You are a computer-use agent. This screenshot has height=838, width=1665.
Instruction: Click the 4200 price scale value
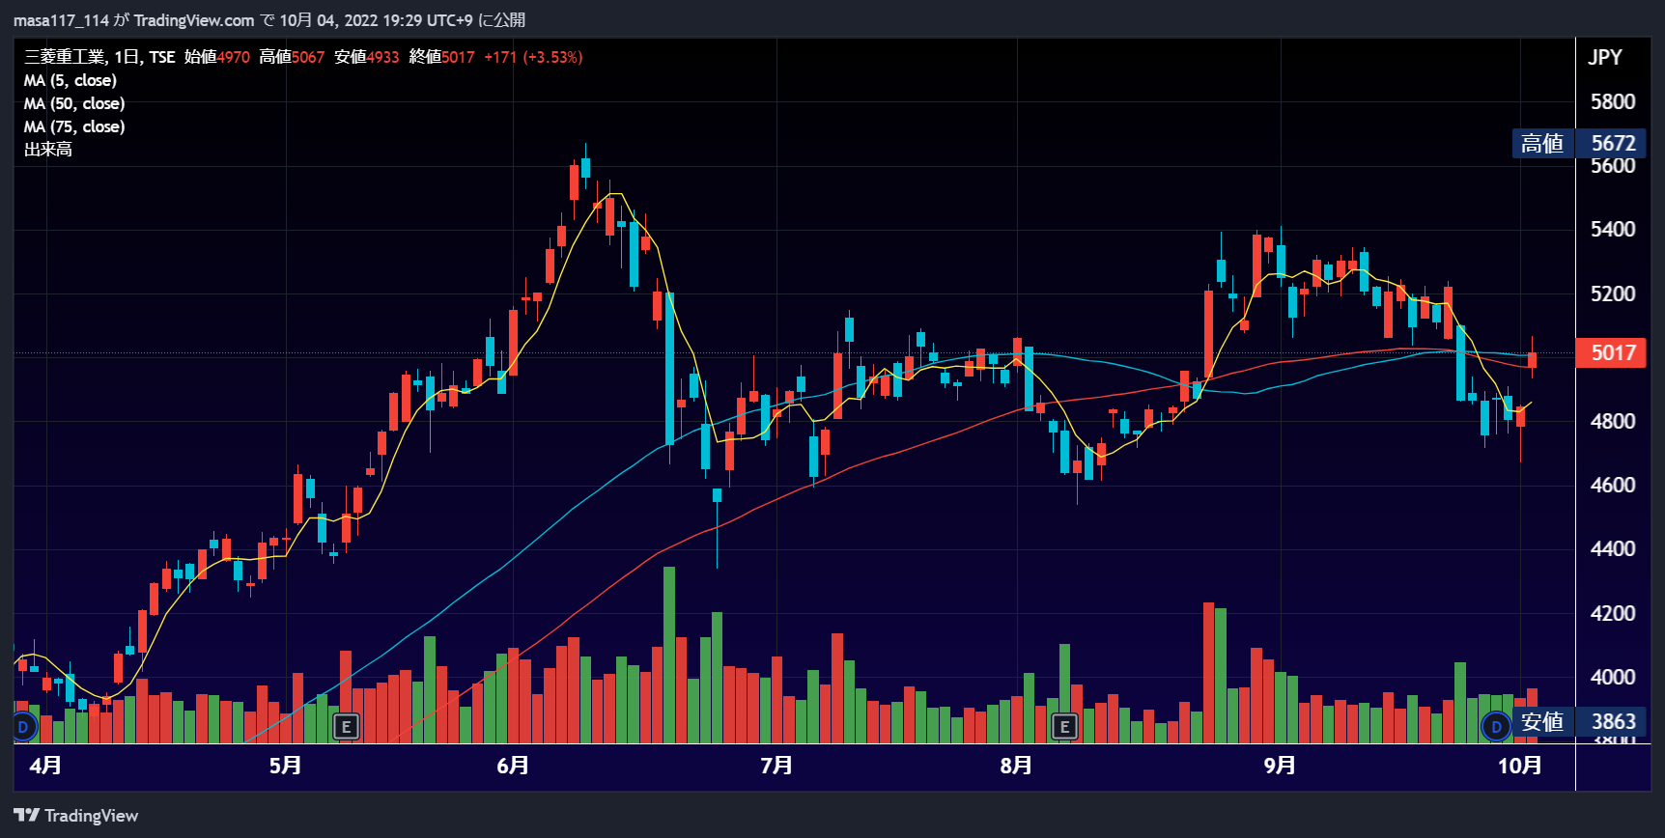coord(1613,613)
